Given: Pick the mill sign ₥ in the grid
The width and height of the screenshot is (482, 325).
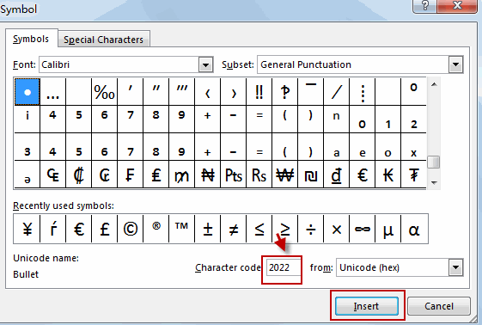Looking at the screenshot, I should 181,174.
